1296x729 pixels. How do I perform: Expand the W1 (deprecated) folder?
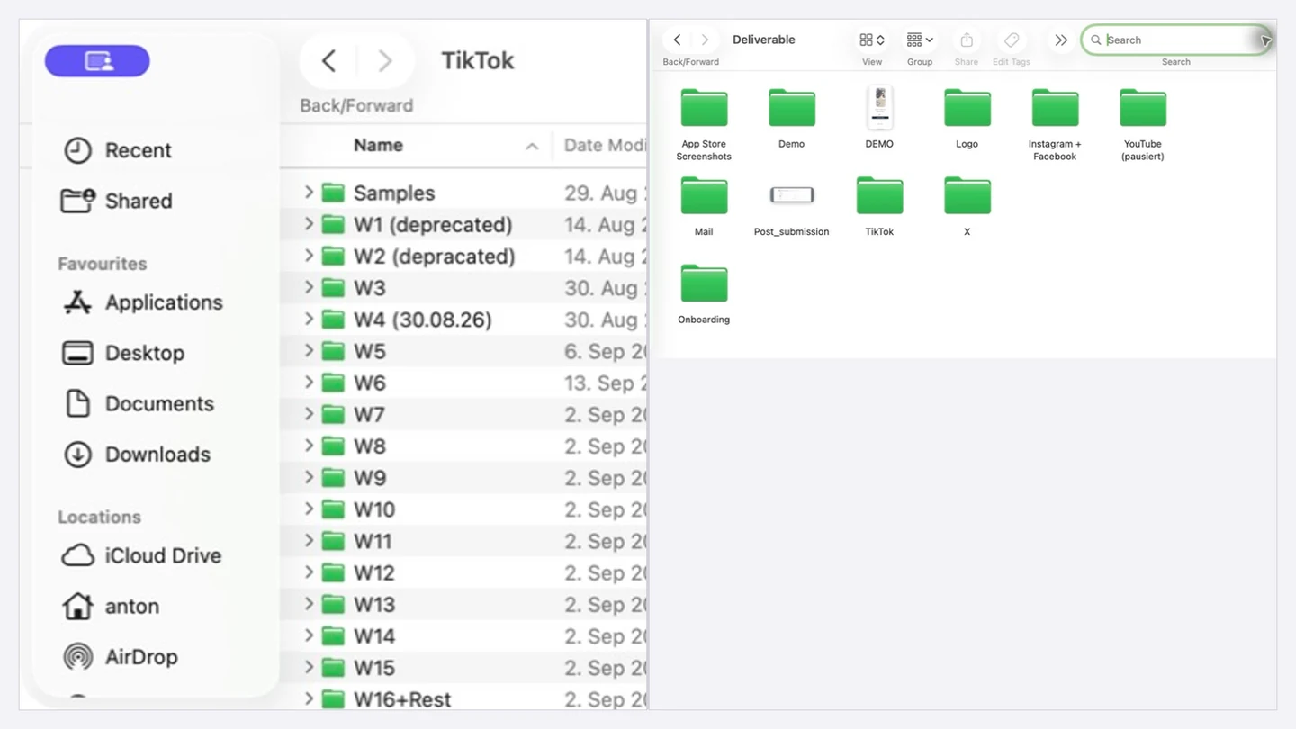click(x=309, y=224)
